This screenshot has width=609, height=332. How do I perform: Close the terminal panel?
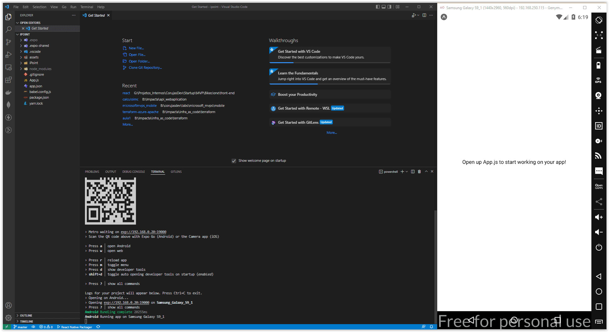432,171
